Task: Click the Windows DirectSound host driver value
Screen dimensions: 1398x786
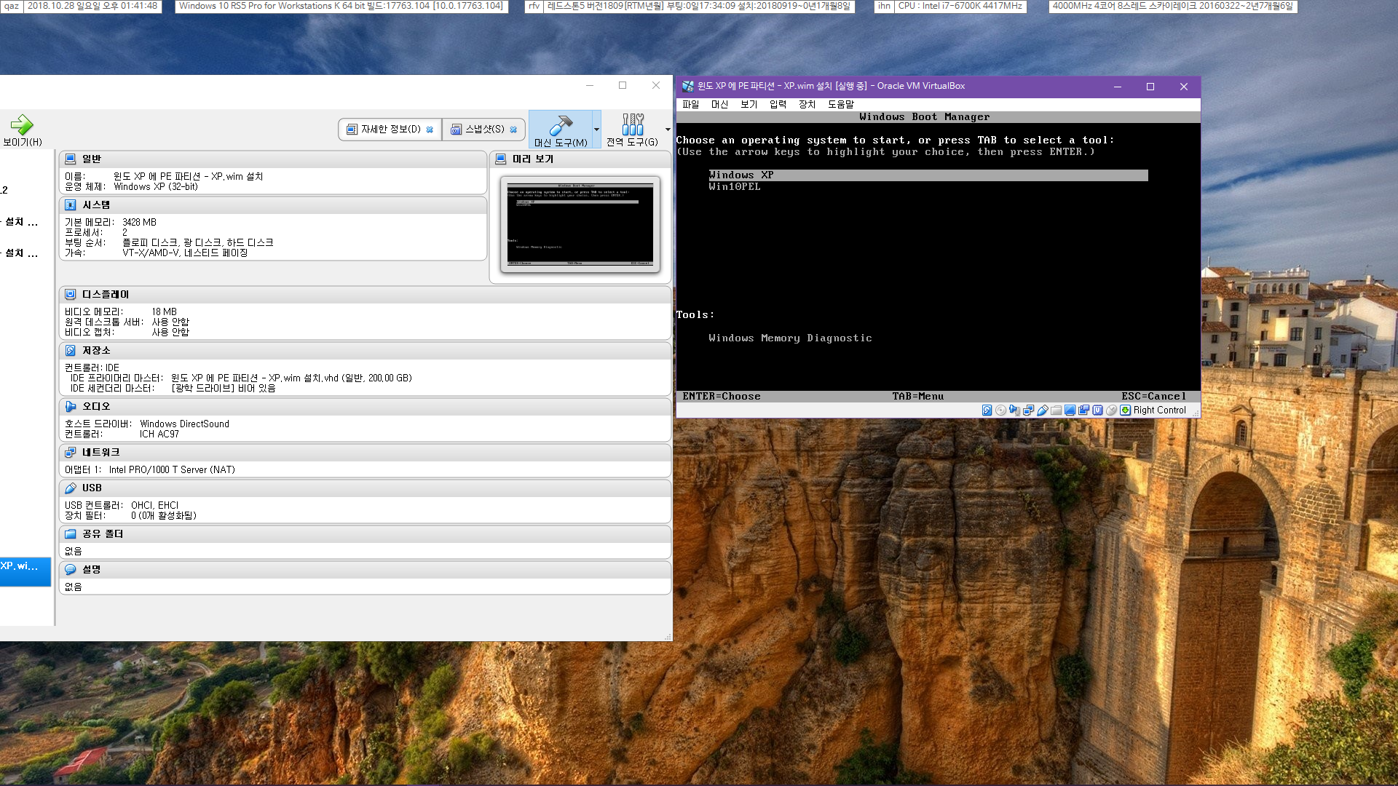Action: [184, 424]
